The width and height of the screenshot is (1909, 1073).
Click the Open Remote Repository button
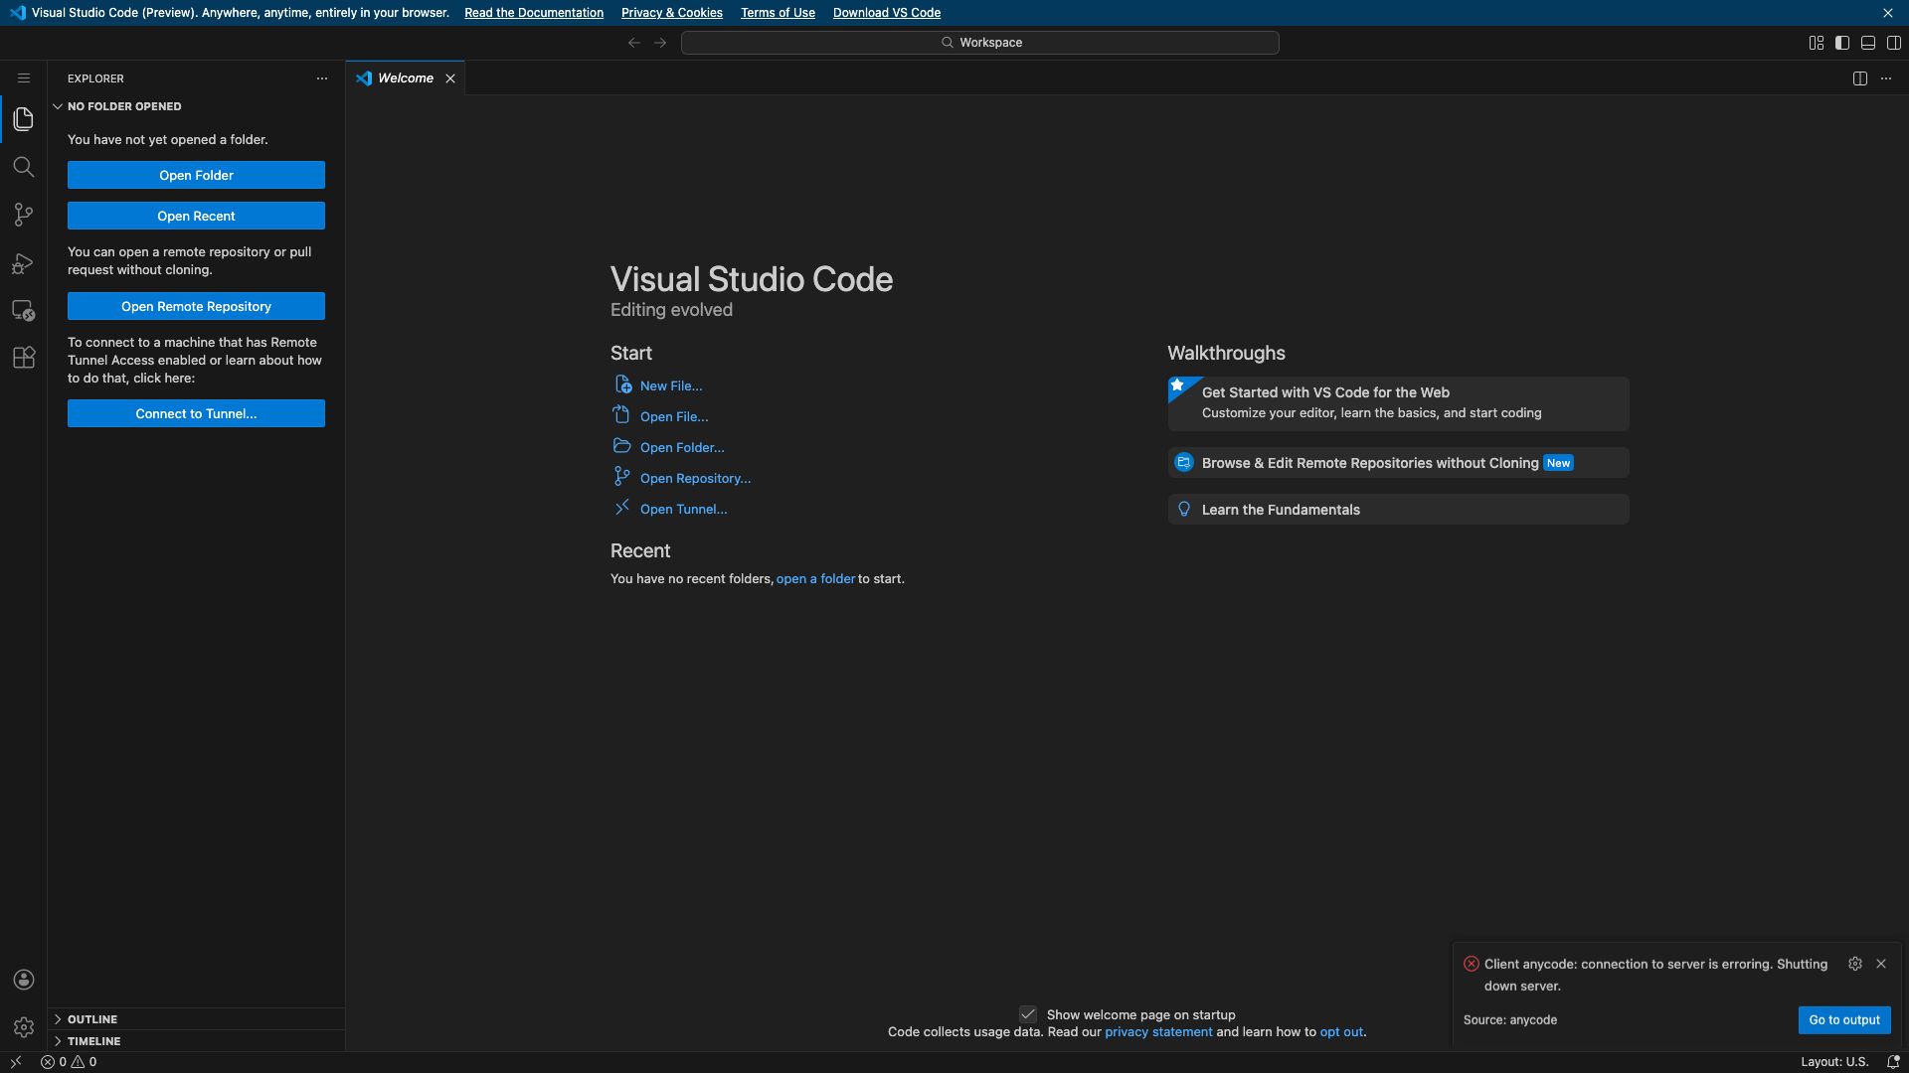195,306
